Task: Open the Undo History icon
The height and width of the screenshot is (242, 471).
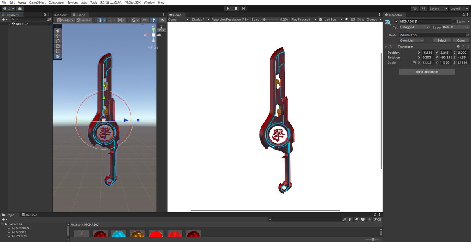Action: click(415, 8)
